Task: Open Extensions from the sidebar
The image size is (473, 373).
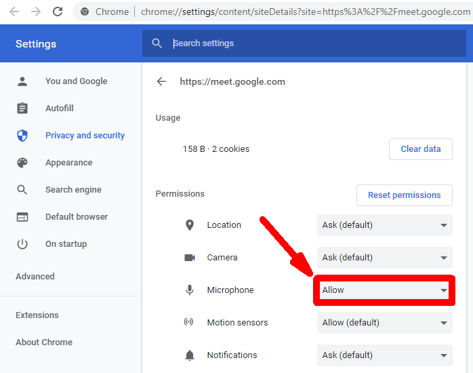Action: [x=37, y=315]
